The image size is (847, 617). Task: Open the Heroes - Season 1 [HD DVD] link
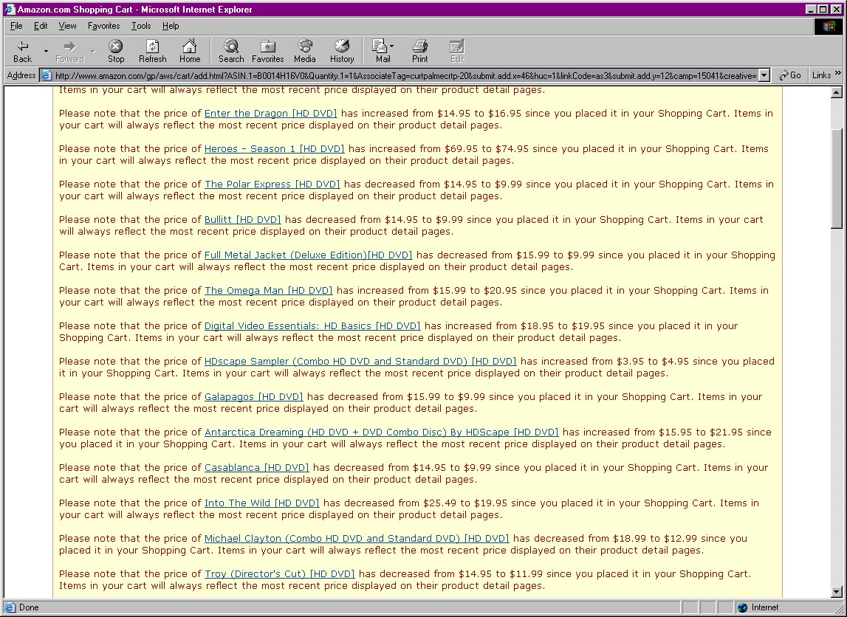[x=274, y=149]
